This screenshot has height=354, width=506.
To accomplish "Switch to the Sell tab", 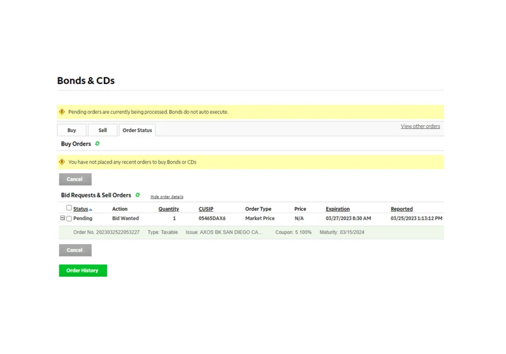I will click(x=102, y=130).
